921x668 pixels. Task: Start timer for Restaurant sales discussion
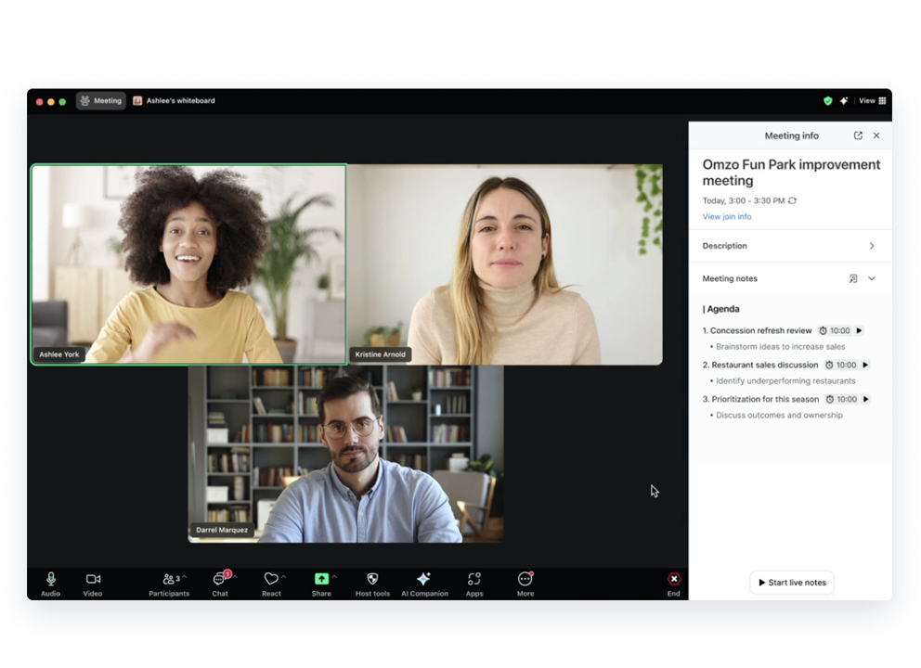pos(865,366)
